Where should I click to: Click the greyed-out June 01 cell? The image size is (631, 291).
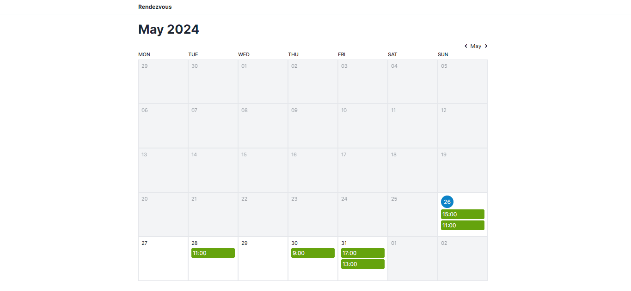(x=413, y=259)
